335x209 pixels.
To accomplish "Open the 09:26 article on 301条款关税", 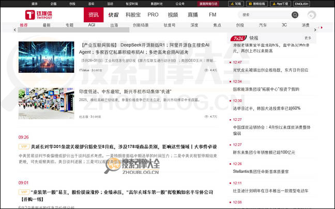I will 124,147.
